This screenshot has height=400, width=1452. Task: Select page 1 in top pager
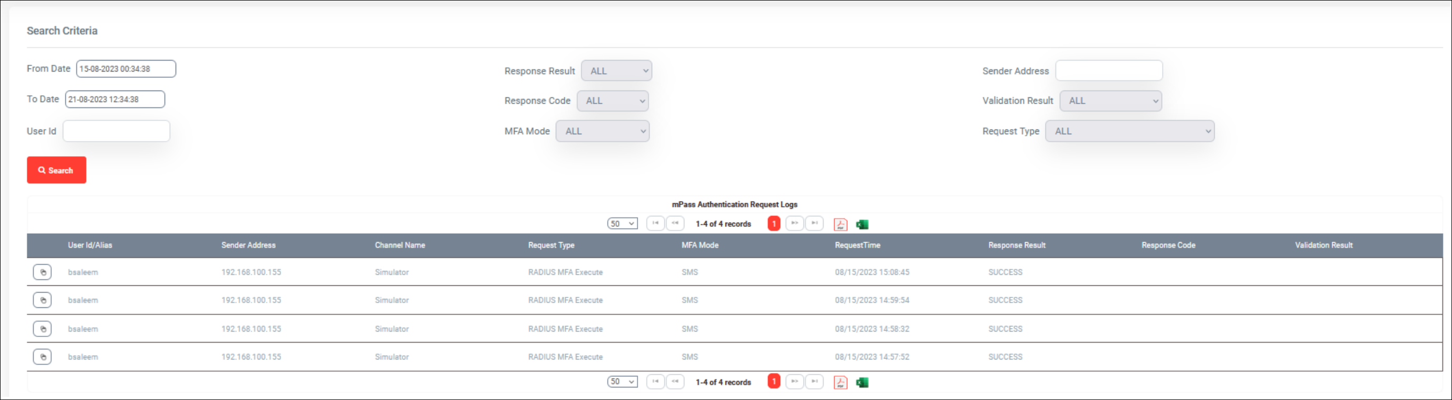pyautogui.click(x=774, y=224)
